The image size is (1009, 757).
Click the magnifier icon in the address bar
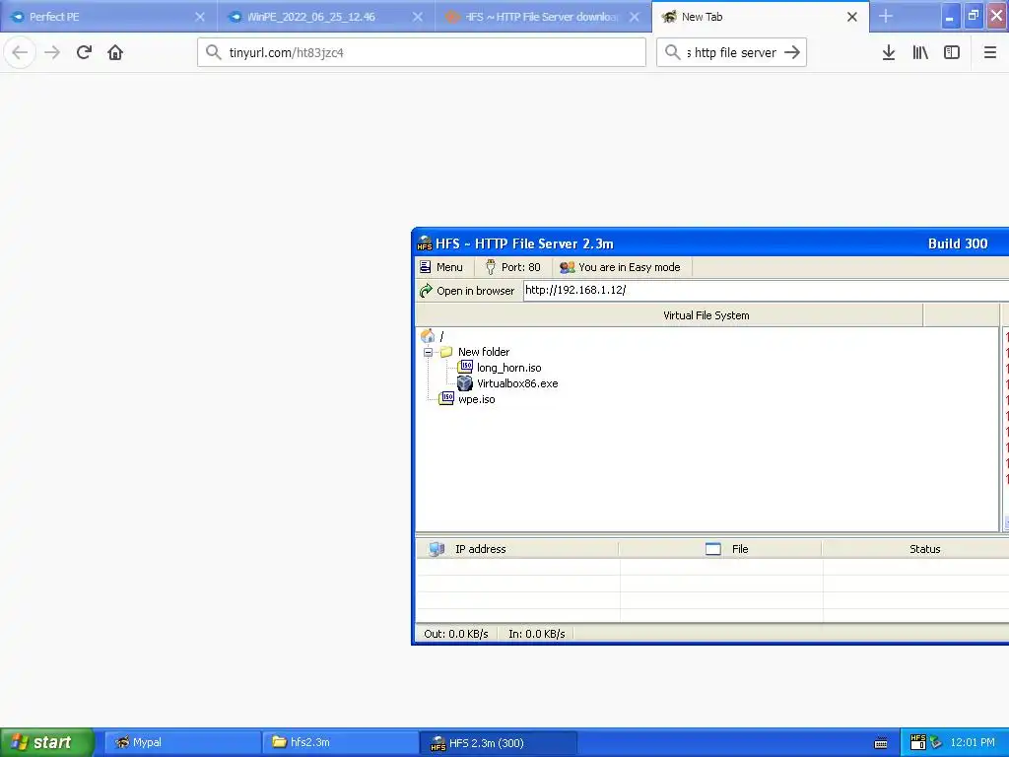(x=213, y=52)
